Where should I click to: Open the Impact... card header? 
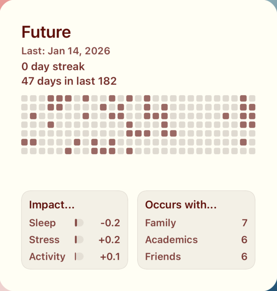52,205
